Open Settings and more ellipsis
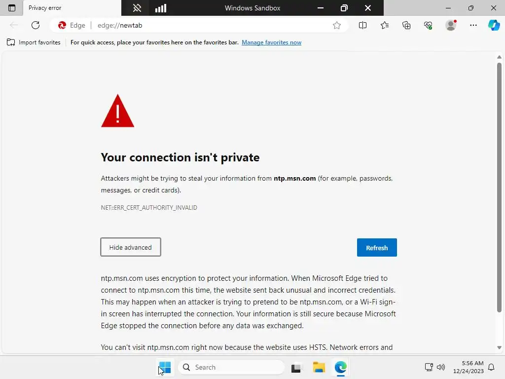 click(473, 25)
